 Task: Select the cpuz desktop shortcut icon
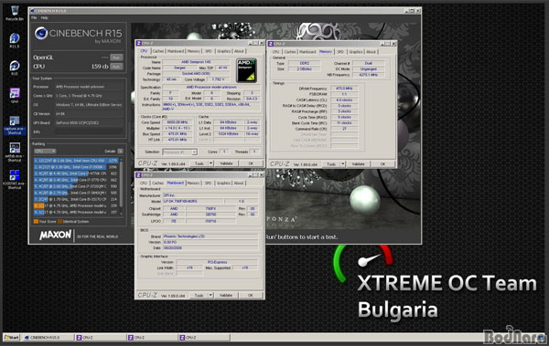[x=15, y=93]
